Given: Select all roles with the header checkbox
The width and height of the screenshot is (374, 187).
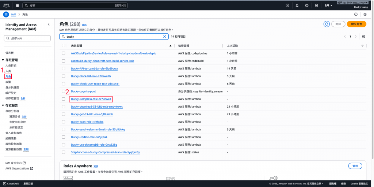Looking at the screenshot, I should point(64,45).
